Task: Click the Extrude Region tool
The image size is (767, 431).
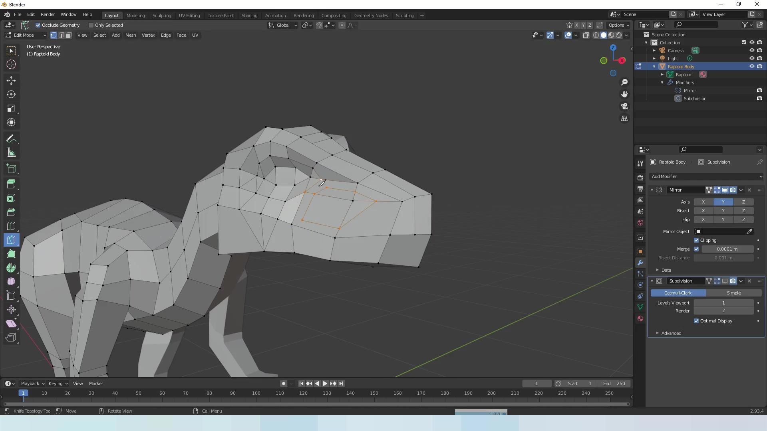Action: tap(11, 184)
